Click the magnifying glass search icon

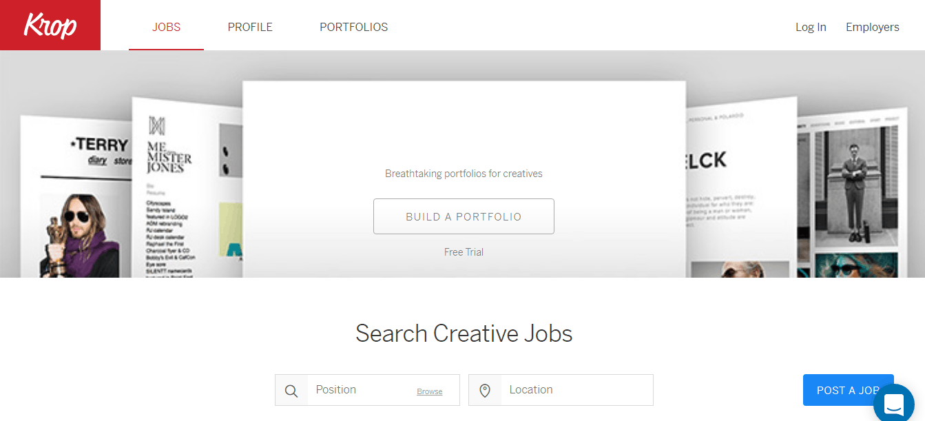click(x=291, y=391)
